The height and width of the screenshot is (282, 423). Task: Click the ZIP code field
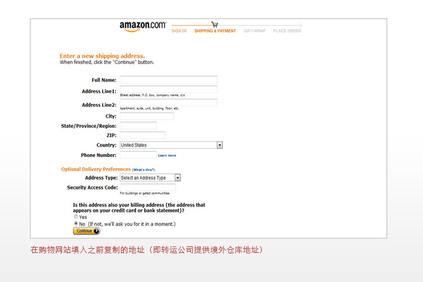click(142, 135)
